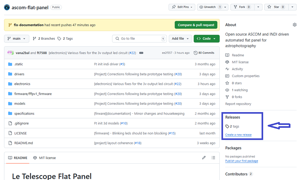Click the 80 Commits history icon
The image size is (302, 180).
click(195, 53)
